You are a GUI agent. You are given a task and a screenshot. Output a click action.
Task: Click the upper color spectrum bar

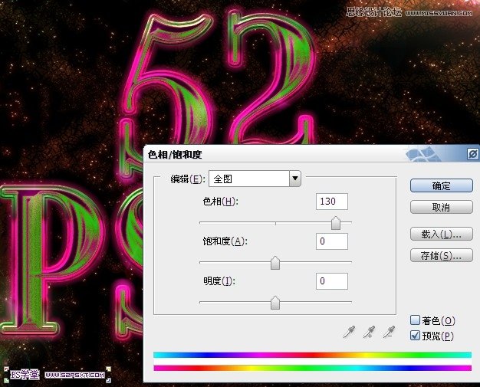[x=312, y=355]
